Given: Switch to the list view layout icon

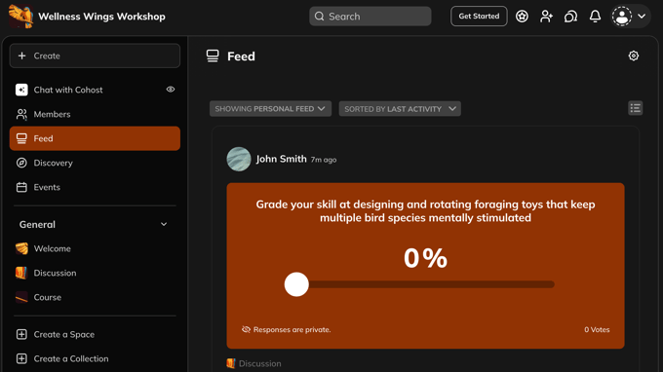Looking at the screenshot, I should 635,108.
